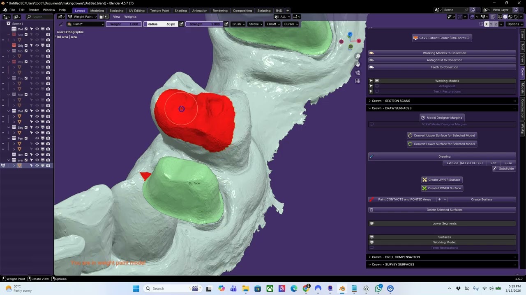Open the Brush settings dropdown
Viewport: 526px width, 295px height.
(238, 24)
